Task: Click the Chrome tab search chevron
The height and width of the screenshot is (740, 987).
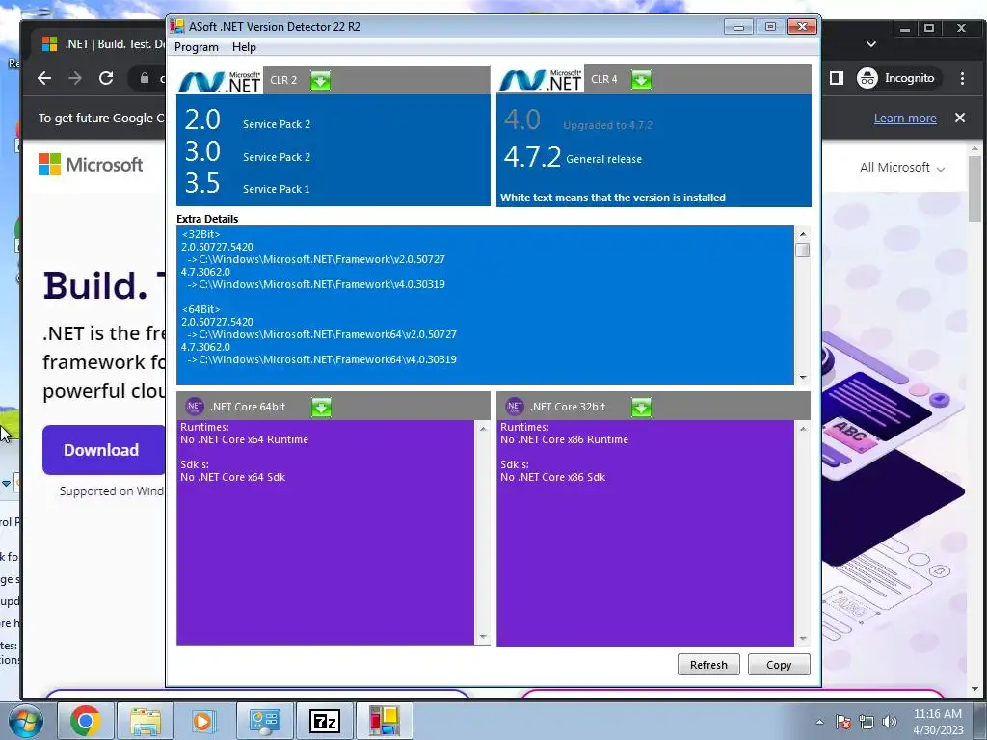Action: (871, 44)
